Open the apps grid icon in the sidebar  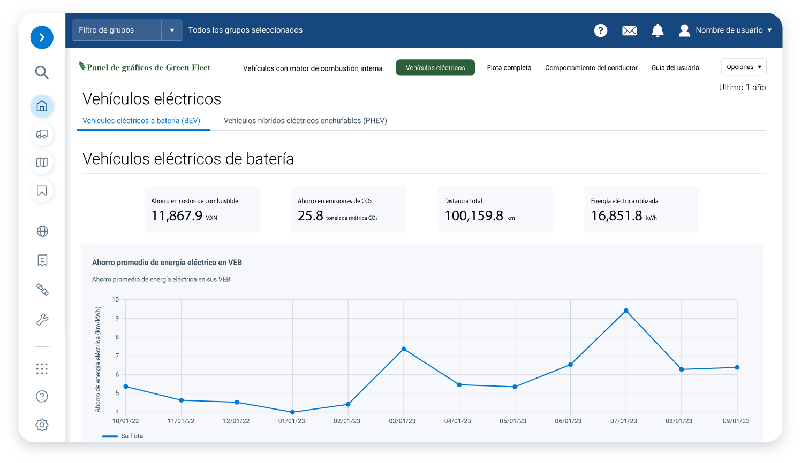tap(42, 369)
